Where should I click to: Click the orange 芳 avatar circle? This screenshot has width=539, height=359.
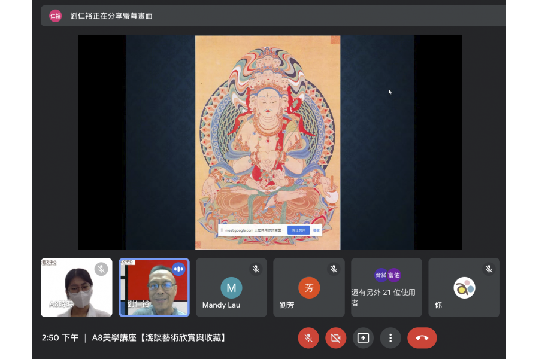[x=309, y=288]
